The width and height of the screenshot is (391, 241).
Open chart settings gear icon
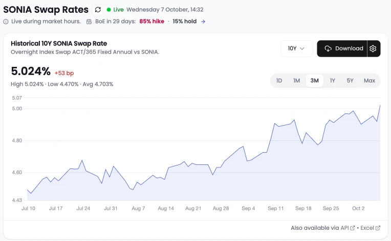tap(373, 49)
